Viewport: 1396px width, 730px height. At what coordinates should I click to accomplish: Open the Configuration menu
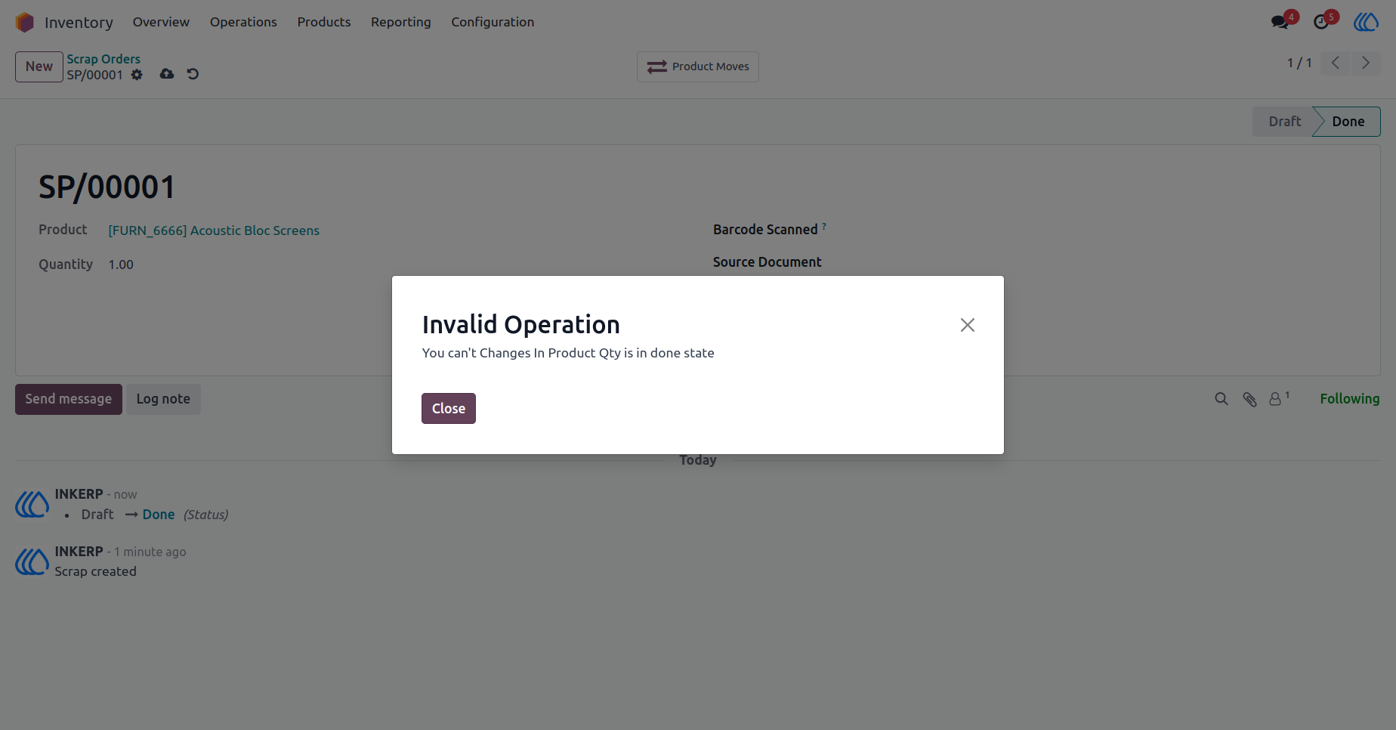(x=493, y=22)
